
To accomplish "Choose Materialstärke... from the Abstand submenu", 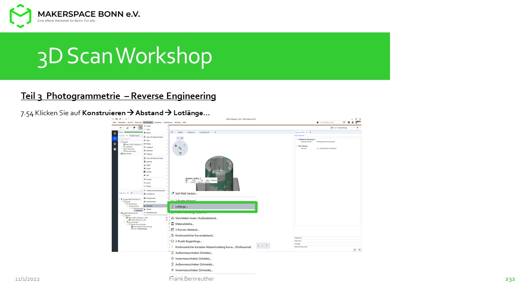I will [x=212, y=224].
